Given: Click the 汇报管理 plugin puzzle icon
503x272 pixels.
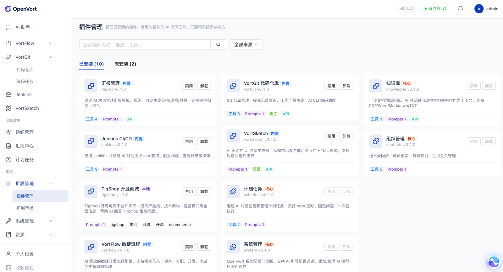Looking at the screenshot, I should tap(91, 86).
